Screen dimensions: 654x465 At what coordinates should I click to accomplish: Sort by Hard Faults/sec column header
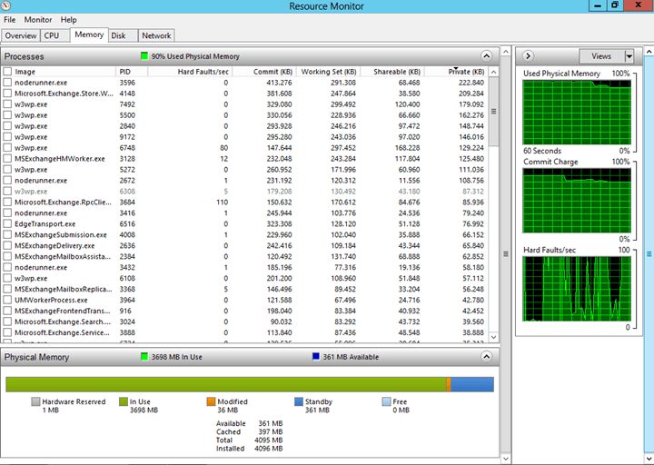point(190,72)
